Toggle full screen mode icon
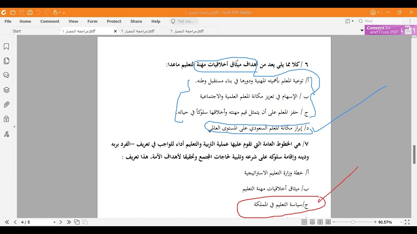The height and width of the screenshot is (234, 417). [407, 222]
